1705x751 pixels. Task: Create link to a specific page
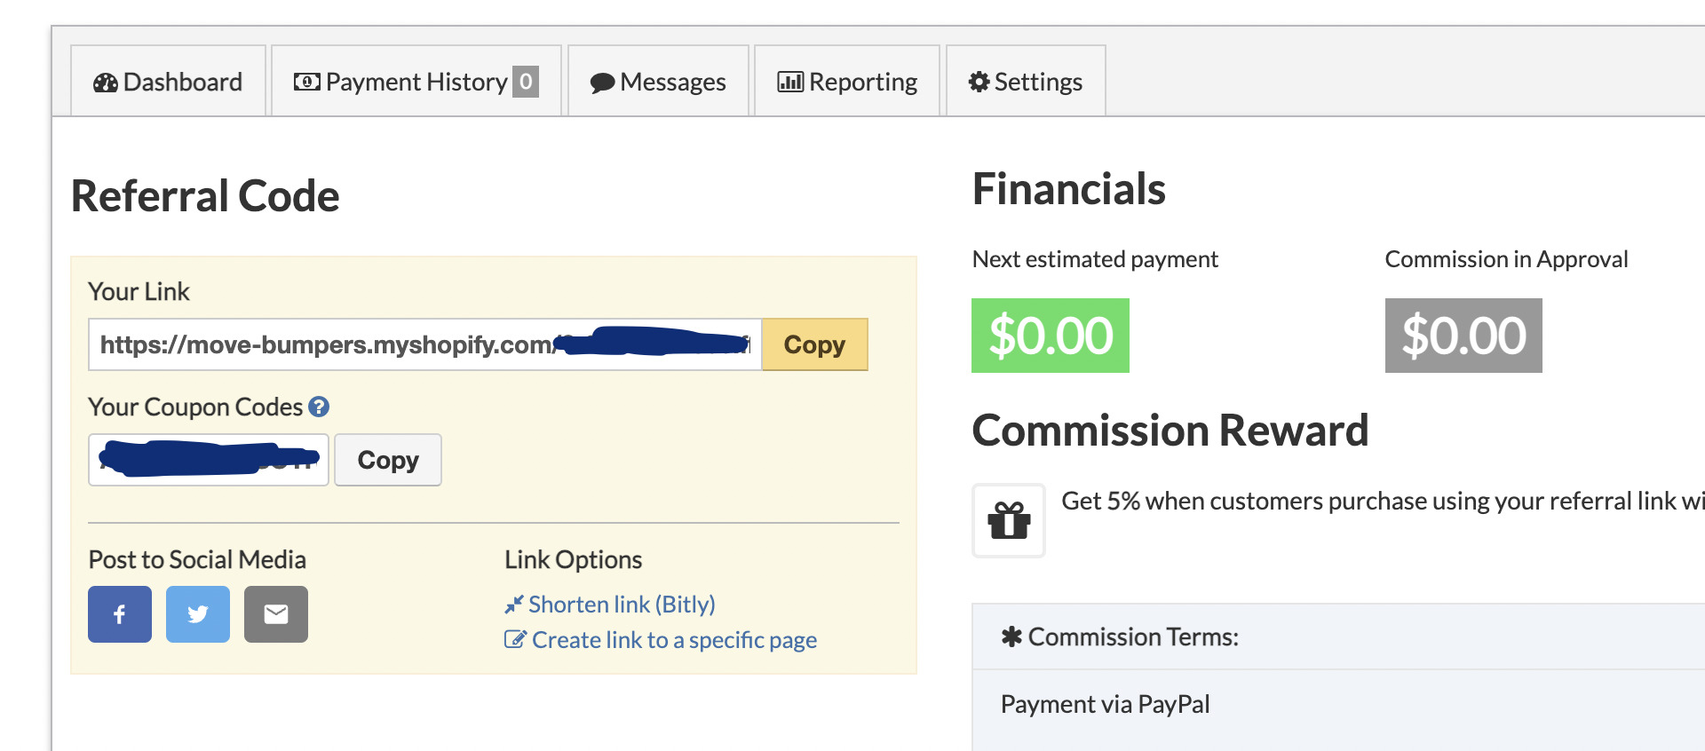tap(673, 640)
